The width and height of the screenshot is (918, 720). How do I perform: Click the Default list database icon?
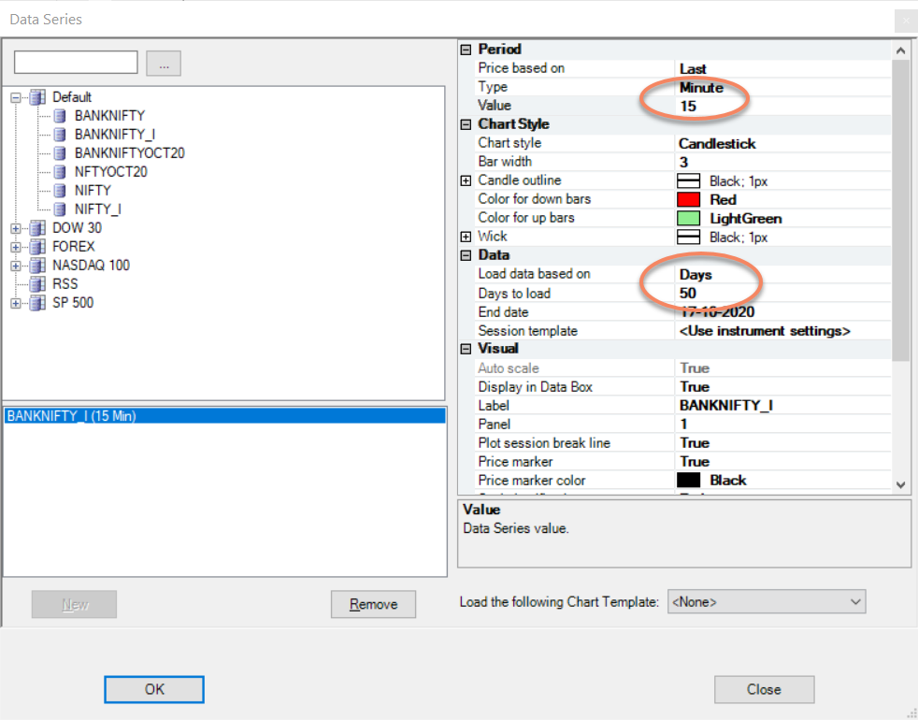(x=37, y=97)
